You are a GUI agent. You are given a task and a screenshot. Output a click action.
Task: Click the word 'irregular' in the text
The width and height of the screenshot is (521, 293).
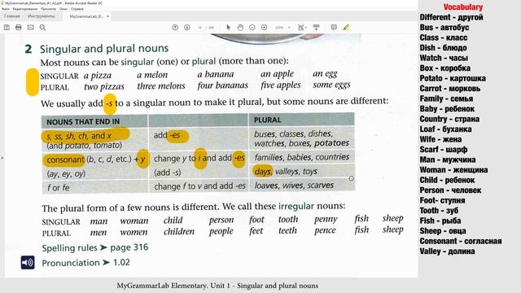click(296, 206)
